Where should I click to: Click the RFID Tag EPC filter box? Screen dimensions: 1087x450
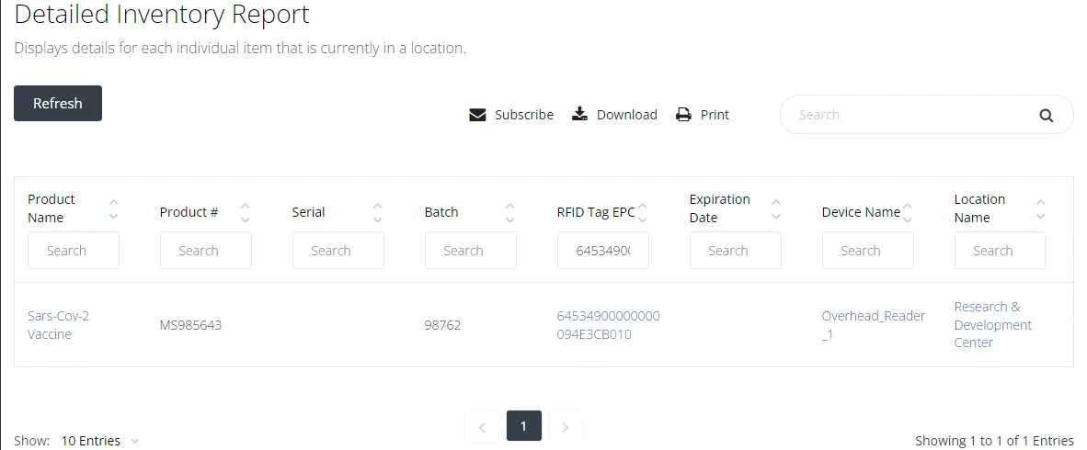click(603, 251)
